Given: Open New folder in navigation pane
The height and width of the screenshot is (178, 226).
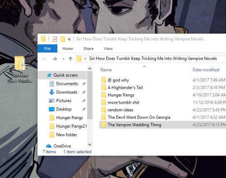Looking at the screenshot, I should coord(66,135).
